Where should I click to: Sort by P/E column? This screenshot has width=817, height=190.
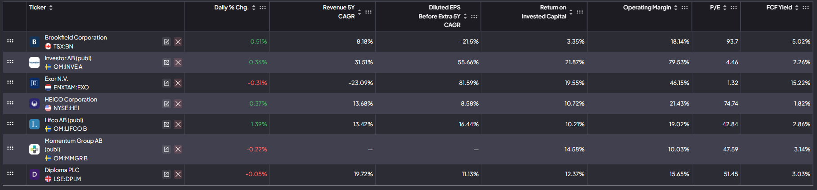click(x=725, y=8)
